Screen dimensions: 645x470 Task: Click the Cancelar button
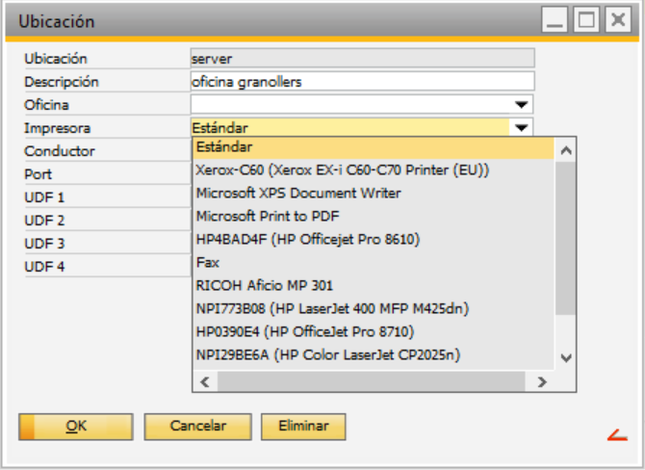pyautogui.click(x=198, y=427)
